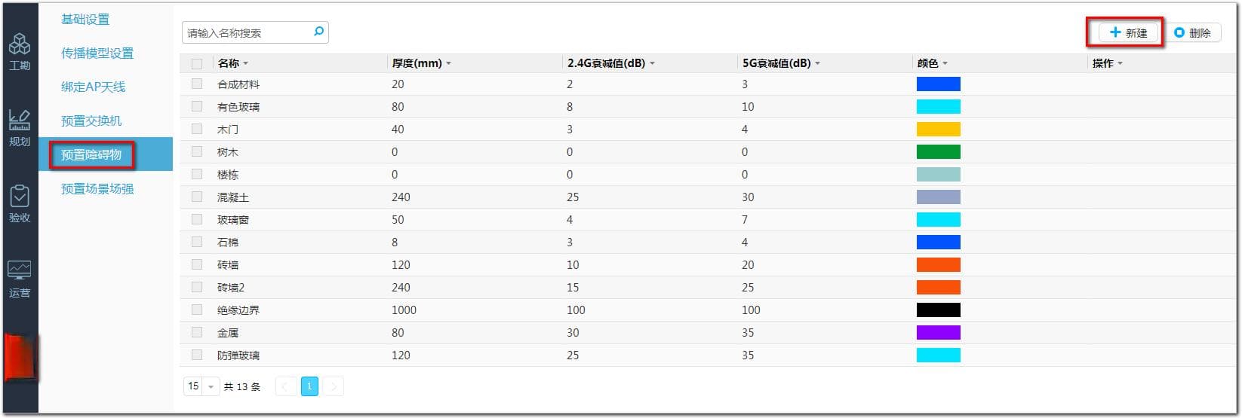This screenshot has height=418, width=1242.
Task: Open the 厚度(mm) column header dropdown
Action: [x=449, y=63]
